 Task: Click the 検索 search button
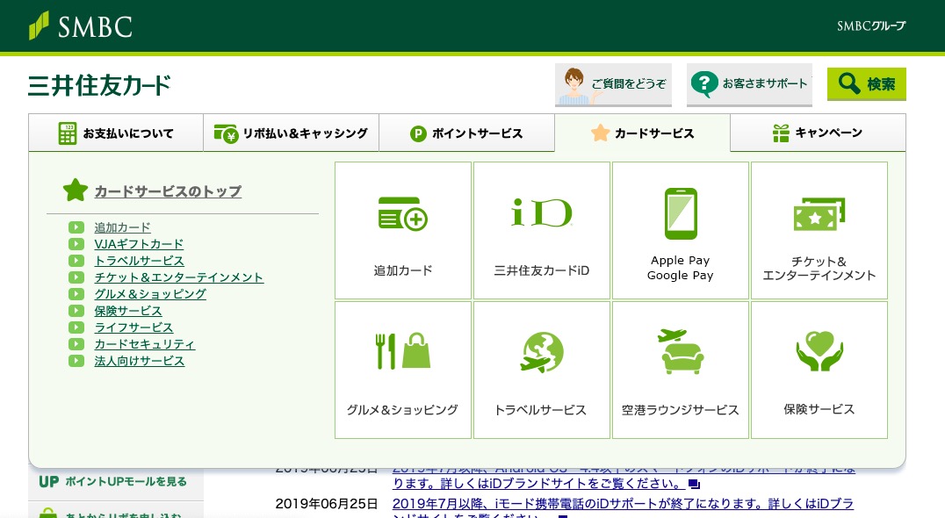(x=866, y=83)
